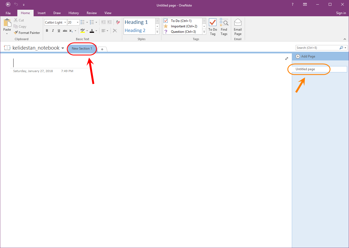Screen dimensions: 349x248
Task: Open the Paste options arrow
Action: coord(7,34)
